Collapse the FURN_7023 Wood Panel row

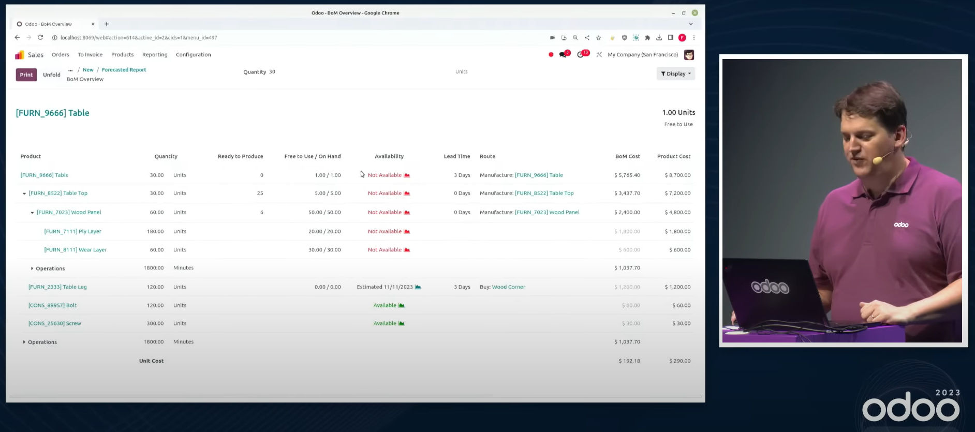(x=32, y=213)
